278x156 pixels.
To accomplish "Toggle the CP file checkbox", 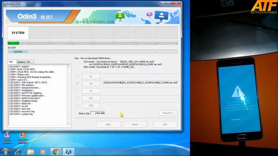I will coord(78,91).
